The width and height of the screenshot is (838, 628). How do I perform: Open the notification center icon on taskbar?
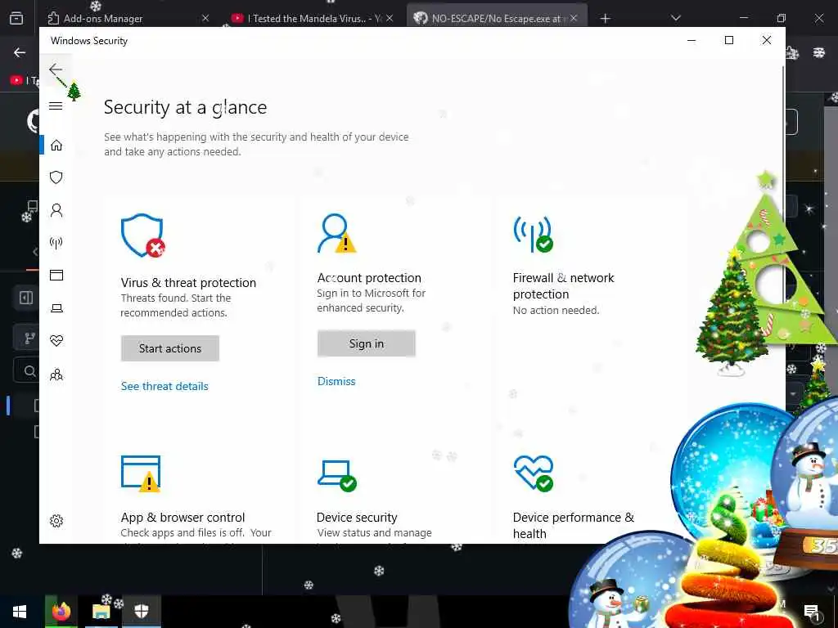tap(811, 612)
